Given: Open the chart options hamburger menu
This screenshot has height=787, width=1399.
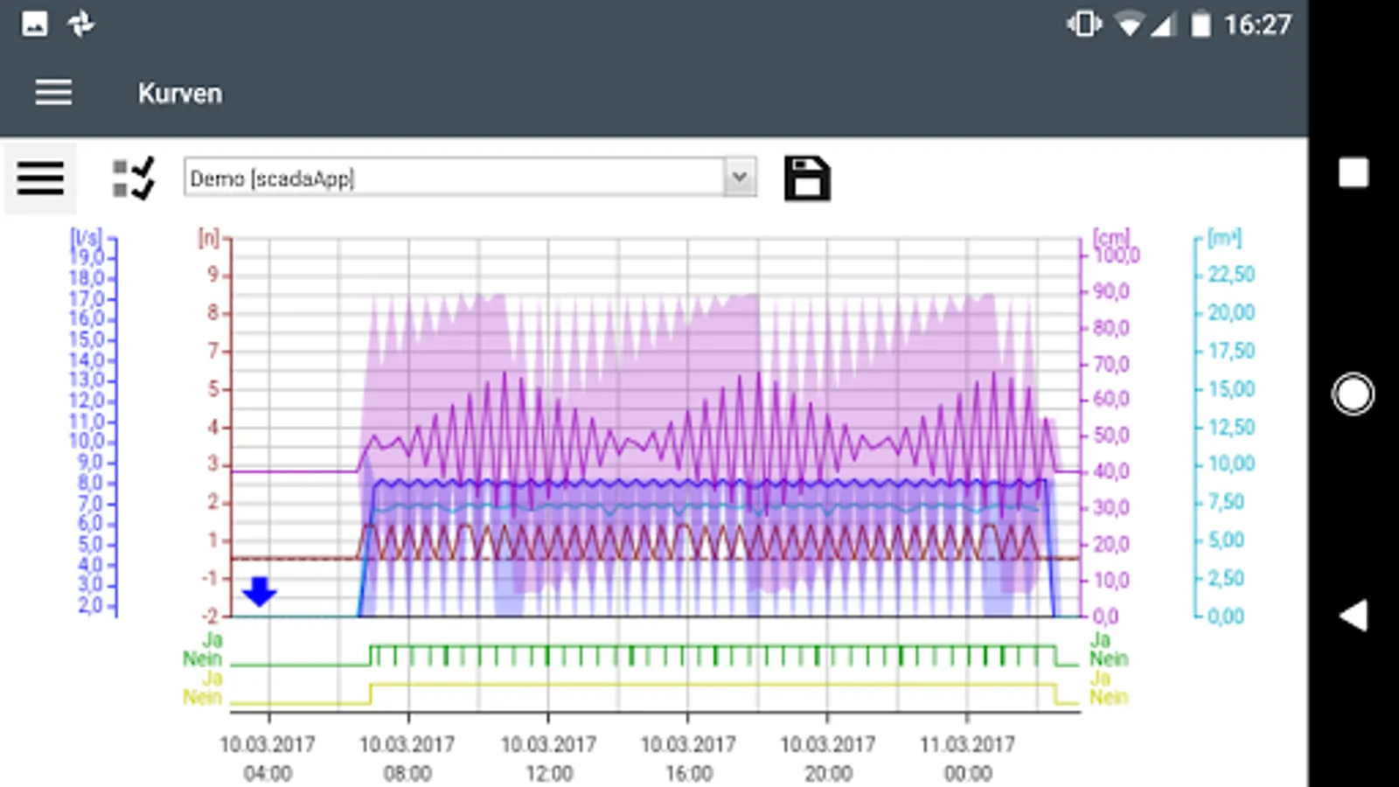Looking at the screenshot, I should [x=40, y=178].
